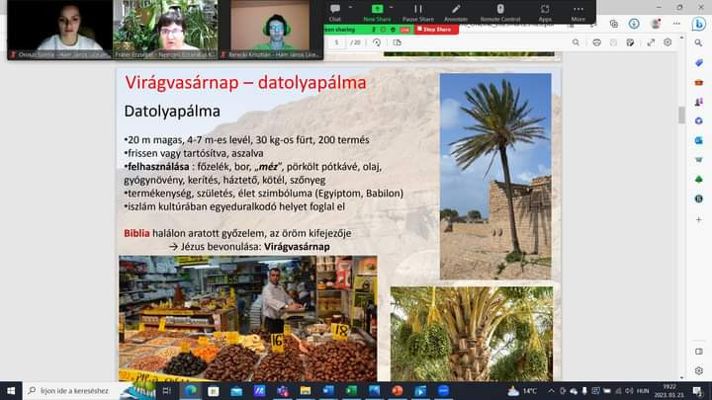This screenshot has width=712, height=400.
Task: Click the green New Share button
Action: coord(376,11)
